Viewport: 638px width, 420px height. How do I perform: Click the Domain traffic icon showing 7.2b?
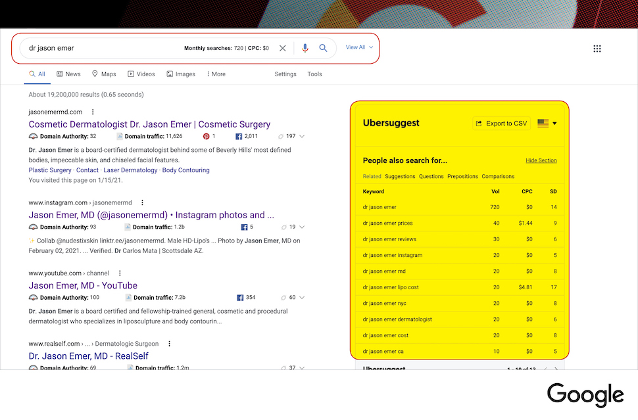click(x=128, y=298)
